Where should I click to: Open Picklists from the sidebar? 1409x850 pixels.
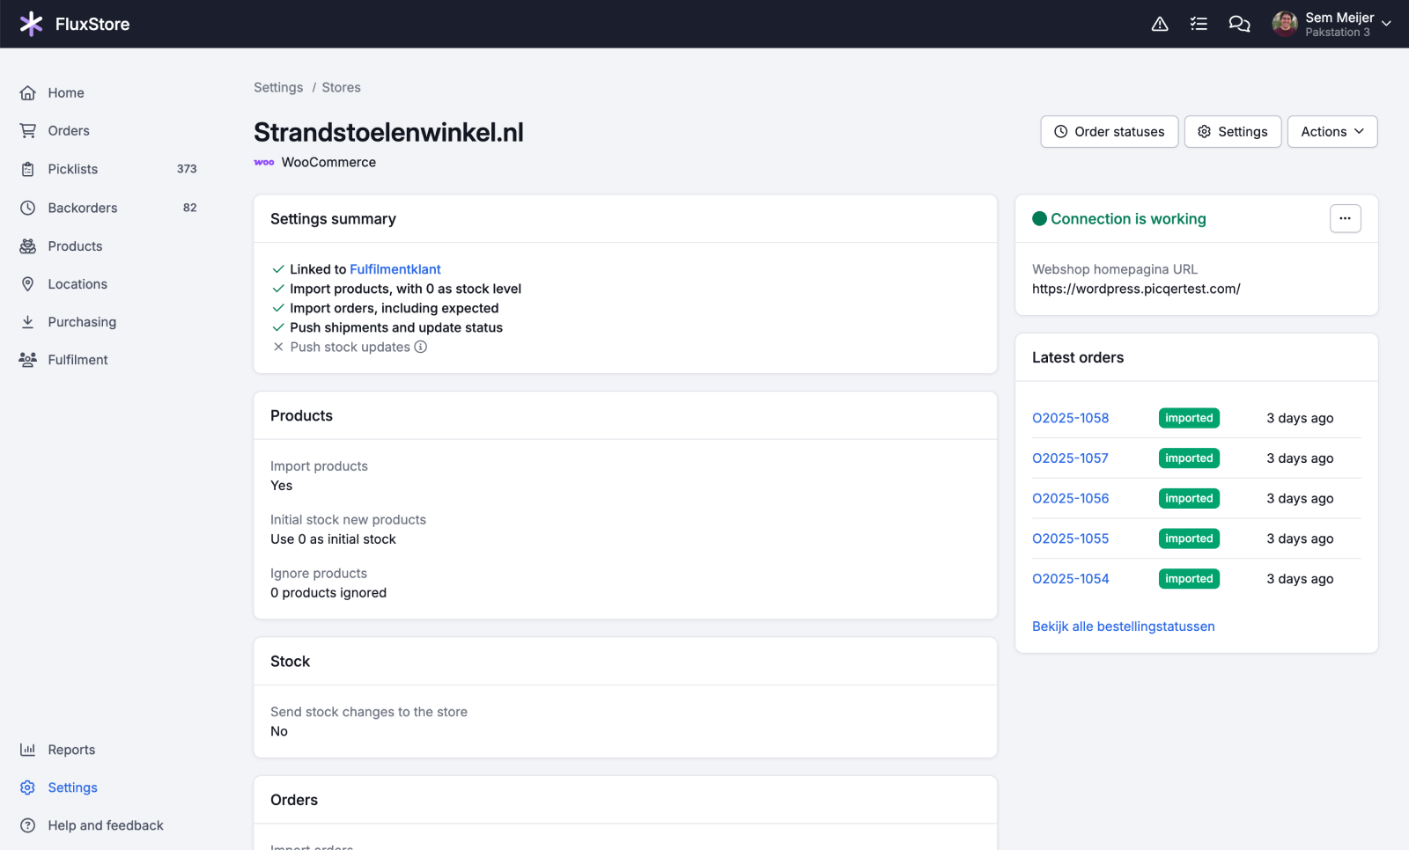[73, 169]
